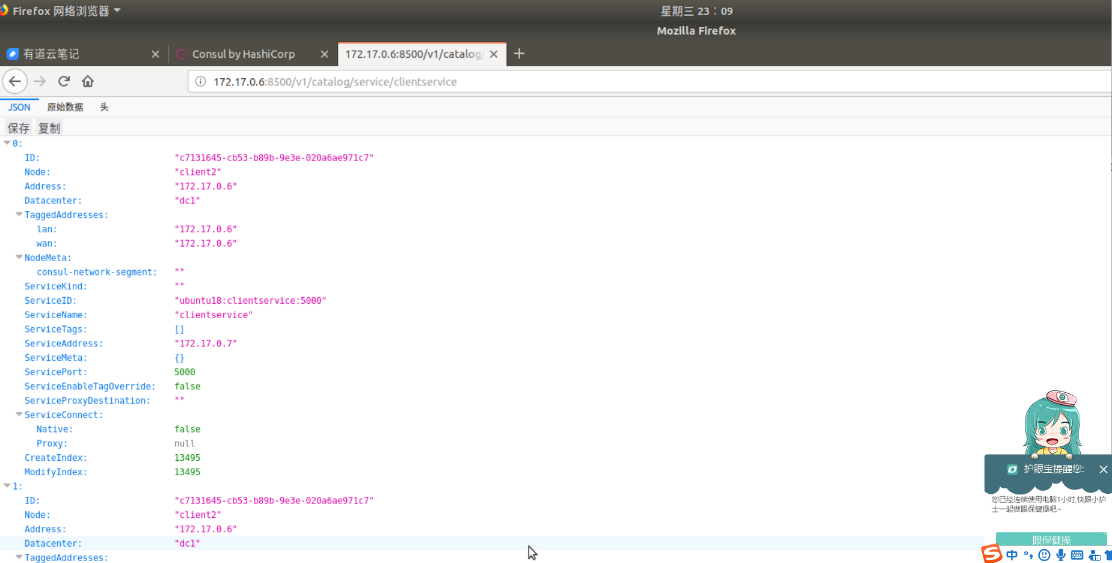Select the ServiceTags empty array value

(179, 330)
